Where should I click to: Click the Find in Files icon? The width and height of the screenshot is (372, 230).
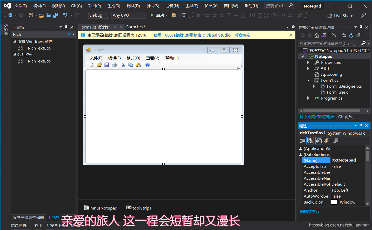(x=174, y=15)
